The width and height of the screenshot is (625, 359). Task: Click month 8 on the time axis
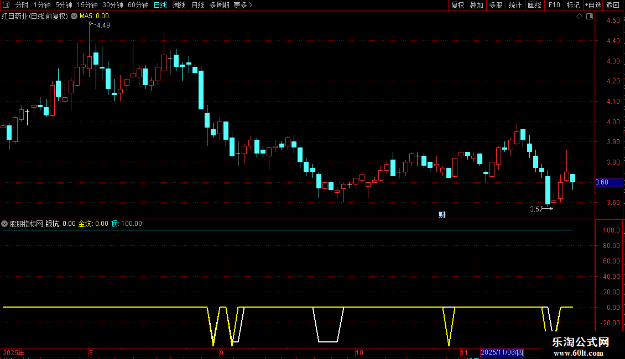(91, 352)
